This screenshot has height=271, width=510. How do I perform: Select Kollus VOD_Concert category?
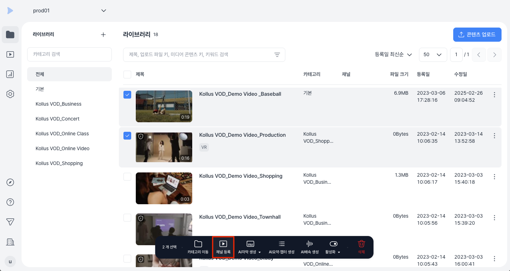coord(69,119)
